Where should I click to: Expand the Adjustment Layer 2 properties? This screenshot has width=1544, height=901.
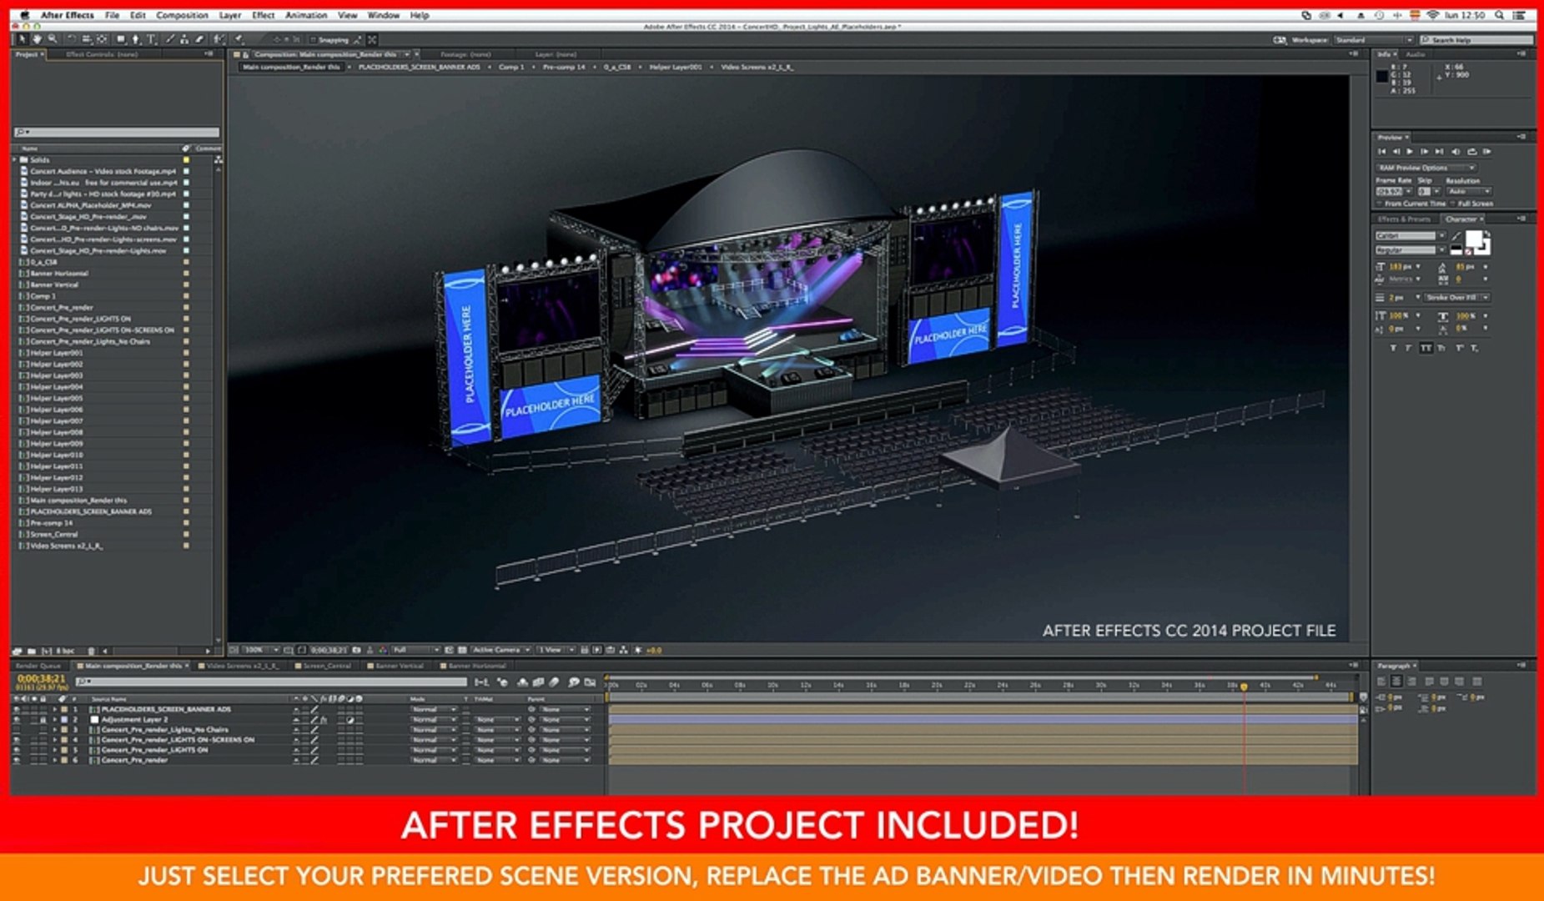click(x=54, y=719)
